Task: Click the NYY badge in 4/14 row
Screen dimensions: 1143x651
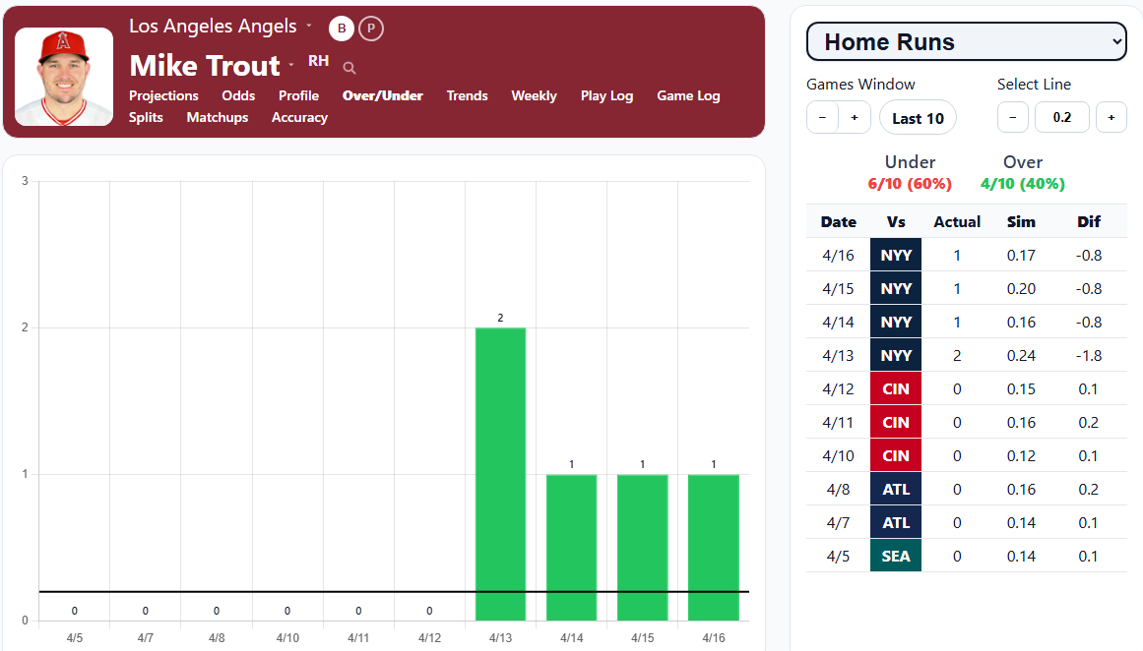Action: (896, 322)
